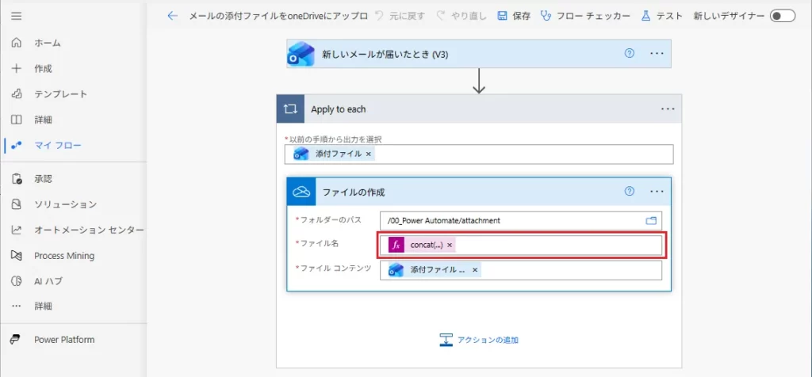812x377 pixels.
Task: Open Apply to each ellipsis menu
Action: [668, 109]
